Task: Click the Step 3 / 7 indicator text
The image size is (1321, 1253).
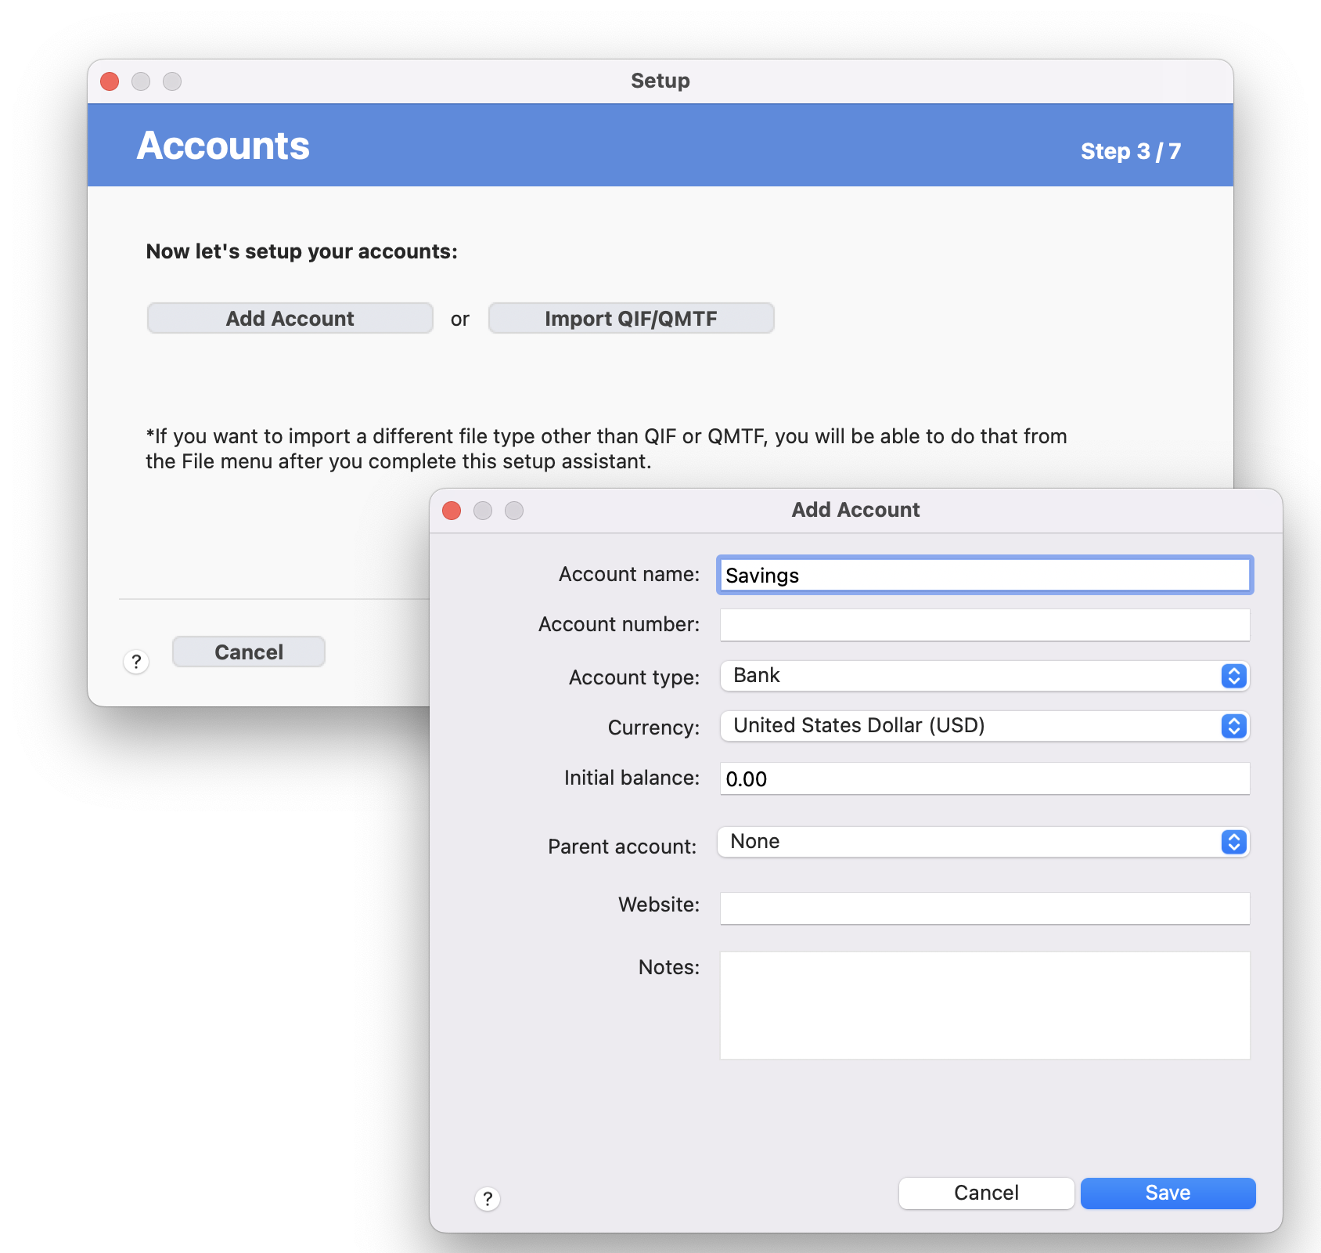Action: click(x=1130, y=150)
